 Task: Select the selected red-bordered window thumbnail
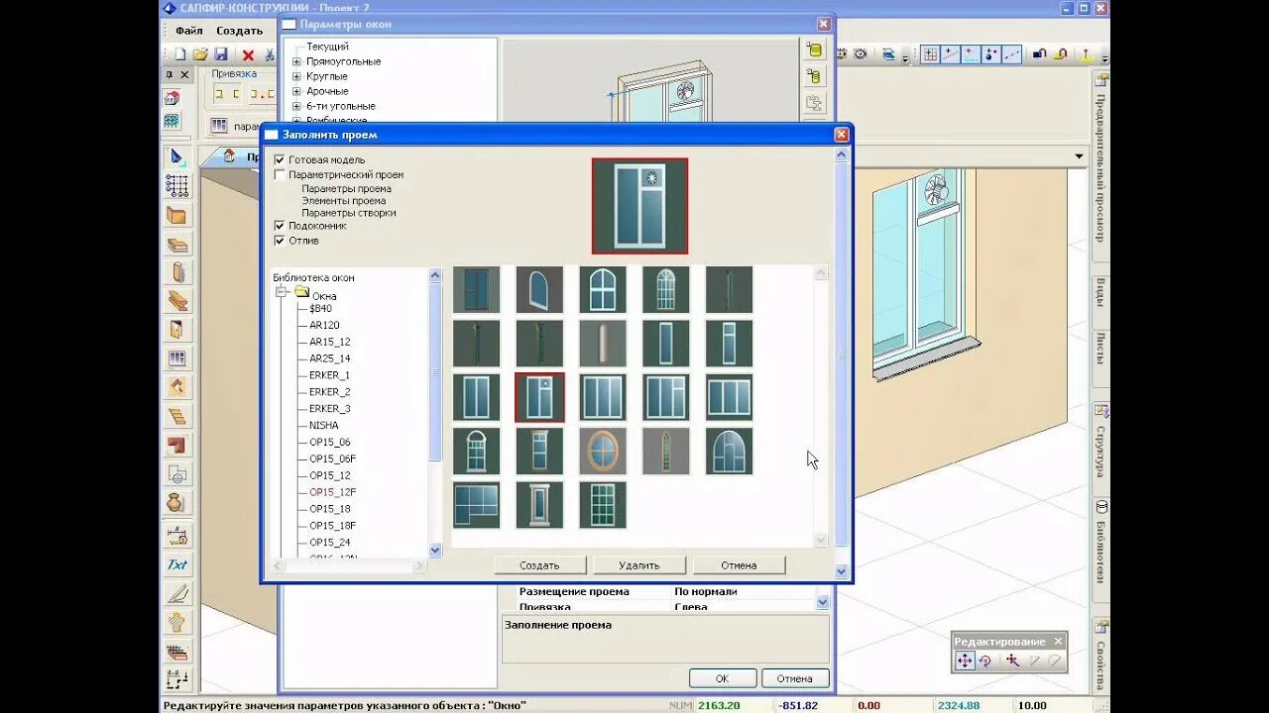pyautogui.click(x=540, y=397)
